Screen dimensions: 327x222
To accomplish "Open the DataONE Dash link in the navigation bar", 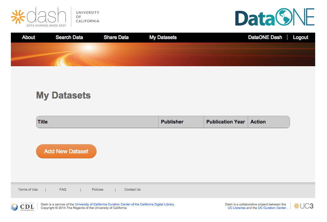I will (265, 37).
